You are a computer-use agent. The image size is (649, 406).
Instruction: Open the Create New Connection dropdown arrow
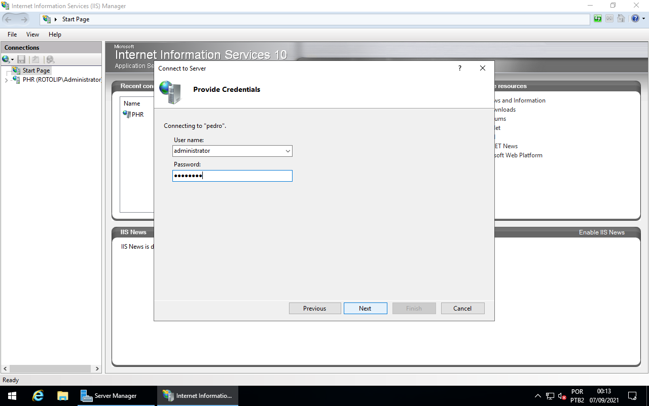pyautogui.click(x=11, y=59)
